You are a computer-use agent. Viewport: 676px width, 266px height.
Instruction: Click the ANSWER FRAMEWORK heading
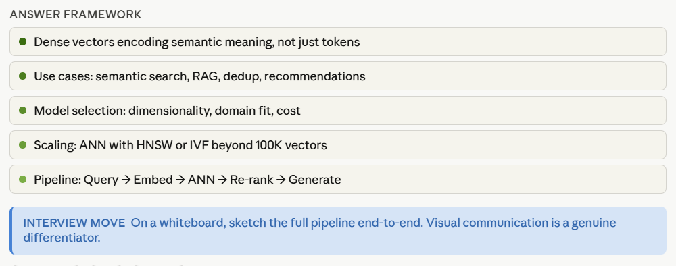(76, 14)
